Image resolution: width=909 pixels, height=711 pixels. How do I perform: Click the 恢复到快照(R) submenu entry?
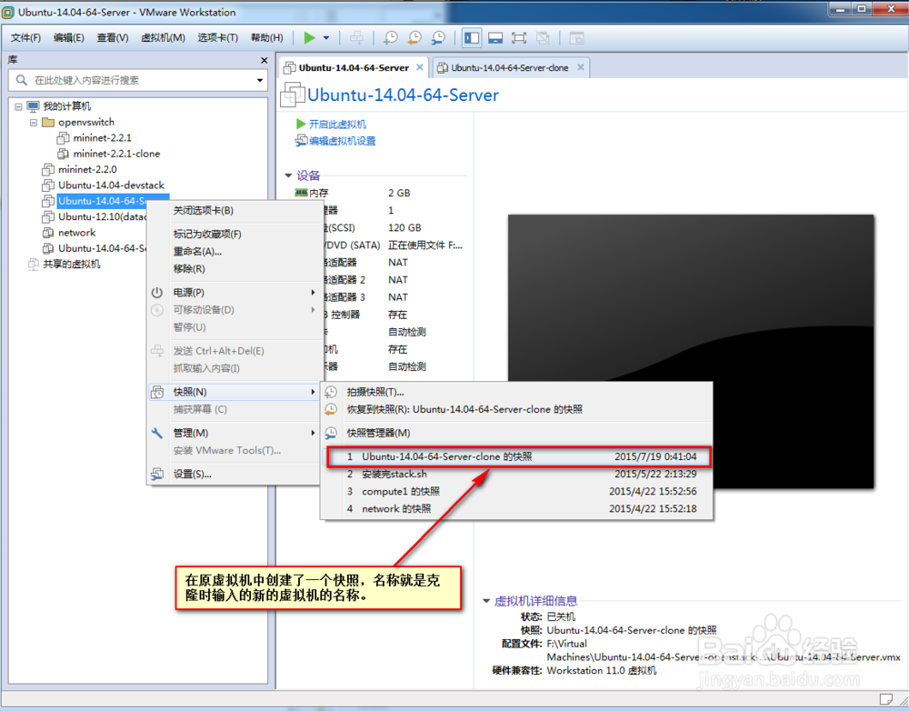pyautogui.click(x=516, y=409)
